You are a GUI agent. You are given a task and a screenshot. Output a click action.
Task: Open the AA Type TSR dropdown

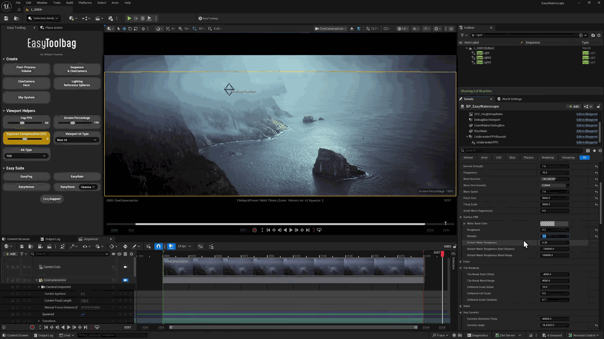26,156
